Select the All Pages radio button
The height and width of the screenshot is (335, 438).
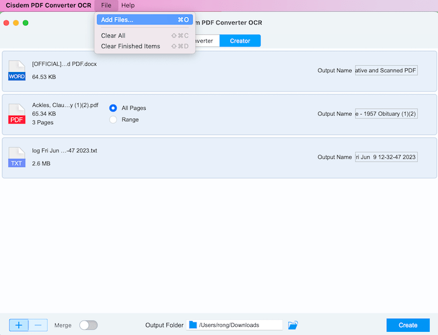coord(113,108)
